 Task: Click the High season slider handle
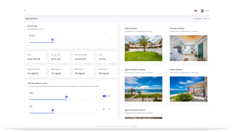pyautogui.click(x=66, y=100)
